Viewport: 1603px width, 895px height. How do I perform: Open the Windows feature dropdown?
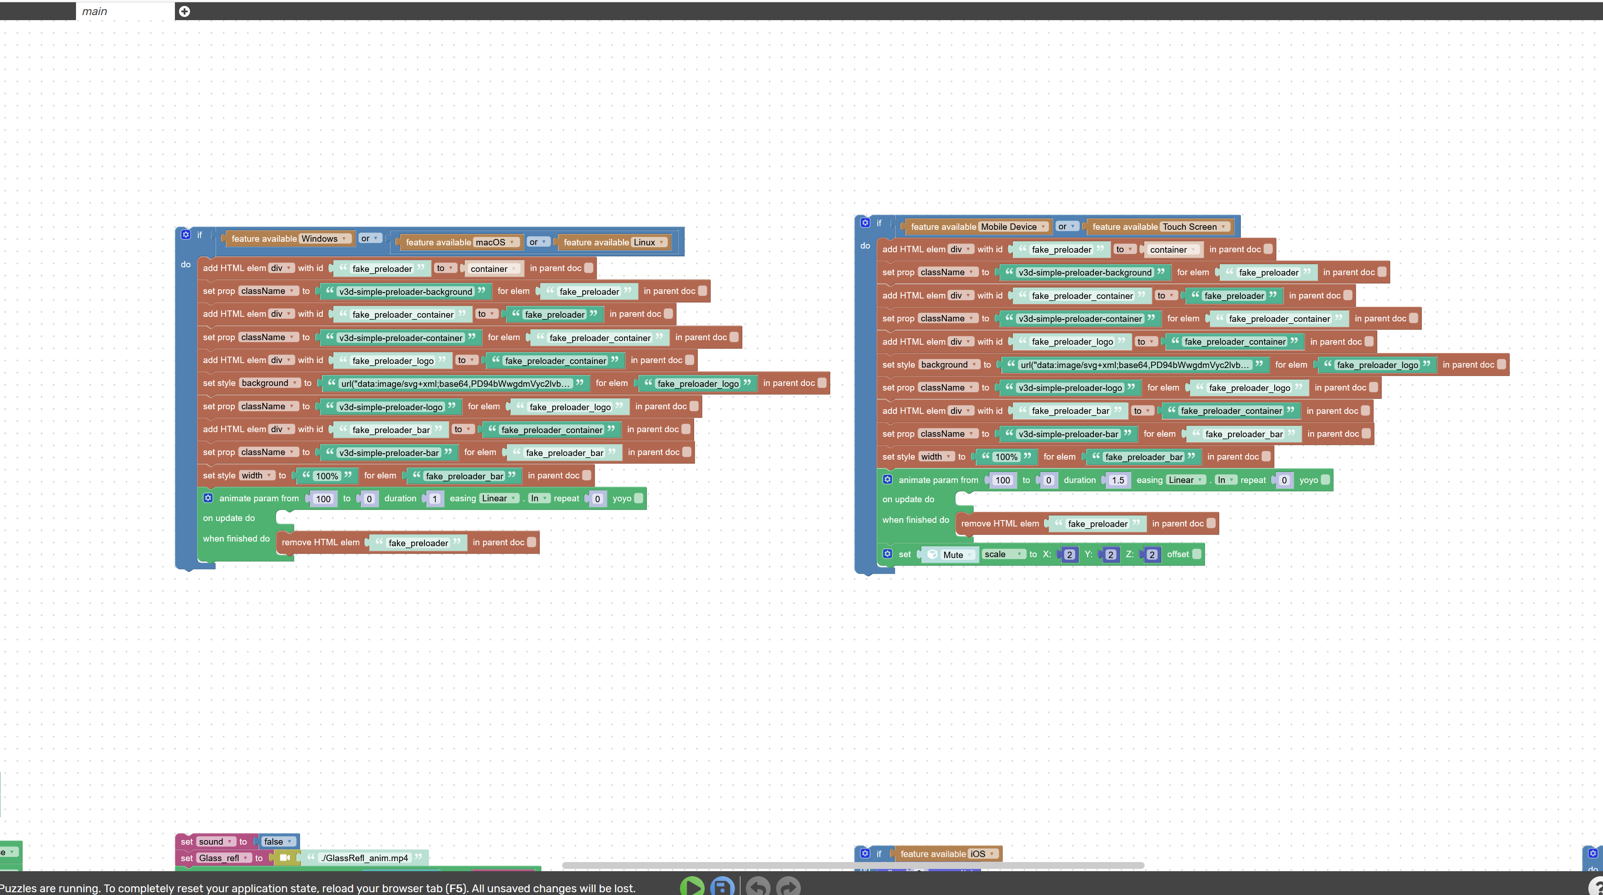324,239
